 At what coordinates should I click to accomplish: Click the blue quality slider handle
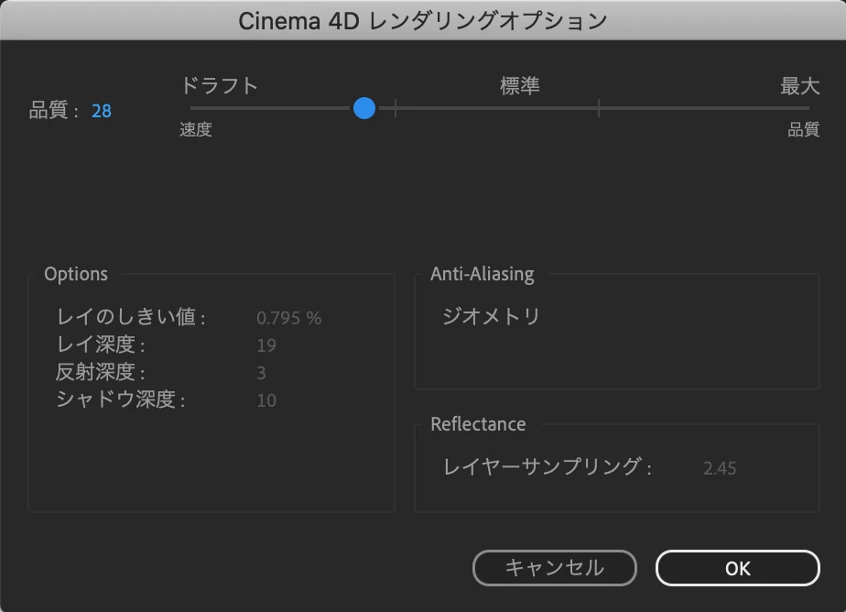(364, 108)
